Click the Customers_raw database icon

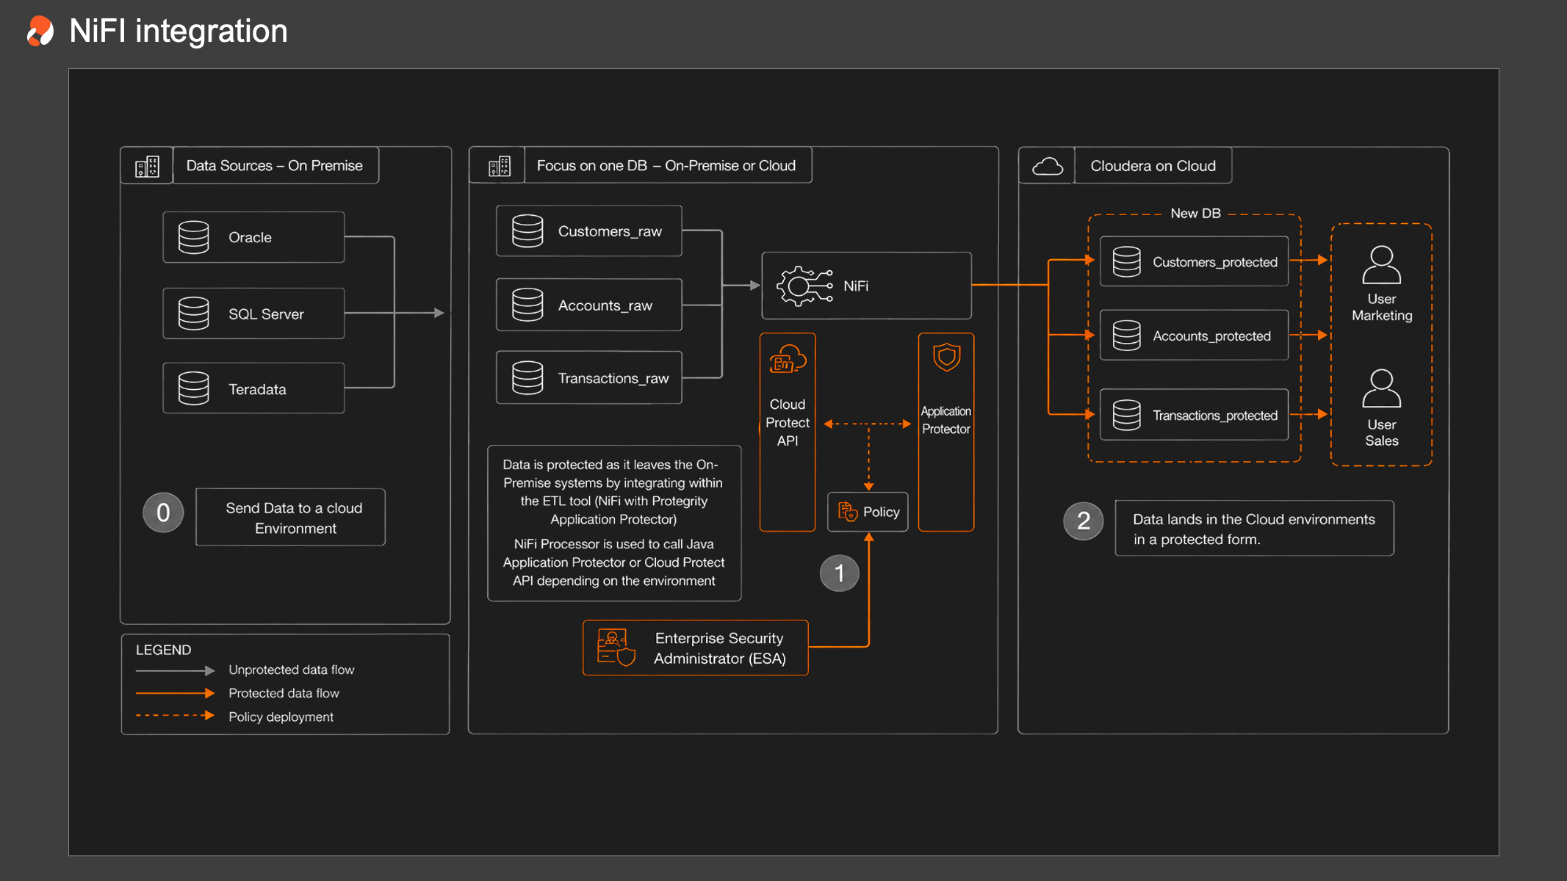[527, 231]
